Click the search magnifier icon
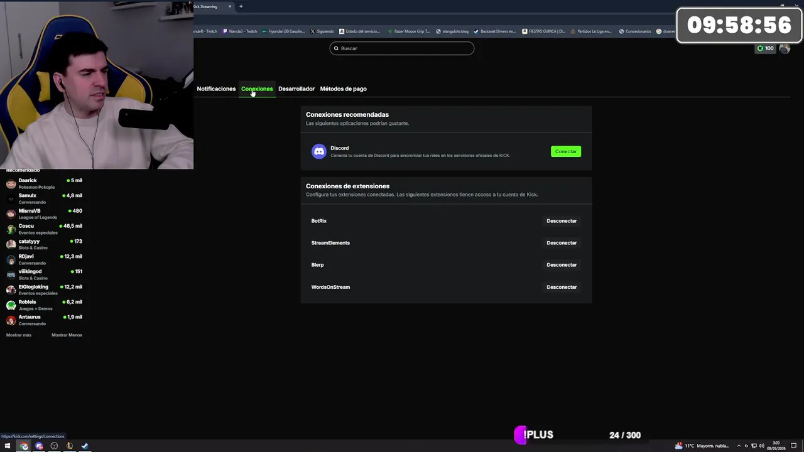Viewport: 804px width, 452px height. [x=336, y=48]
